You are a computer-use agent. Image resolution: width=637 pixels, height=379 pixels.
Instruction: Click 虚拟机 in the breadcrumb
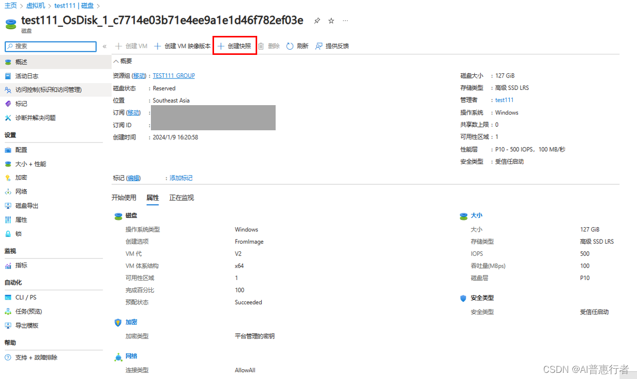[36, 6]
